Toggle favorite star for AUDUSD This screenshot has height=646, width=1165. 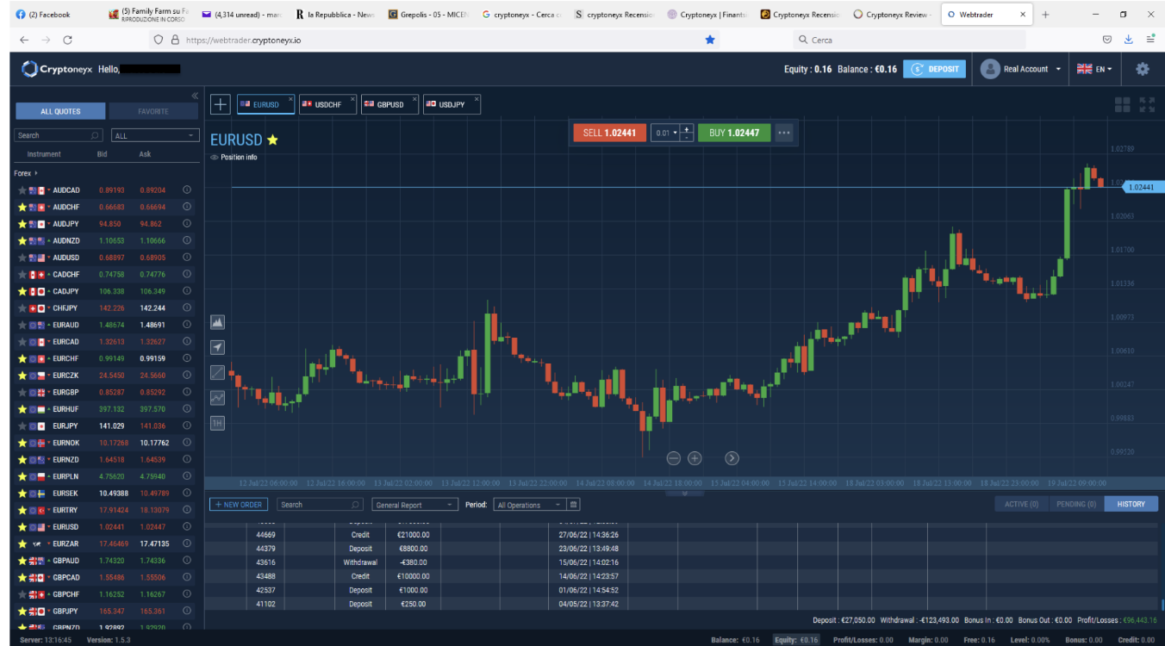click(x=22, y=258)
